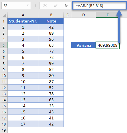Screen dimensions: 127x133
Task: Click the Cancel (X) formula icon
Action: pyautogui.click(x=45, y=5)
